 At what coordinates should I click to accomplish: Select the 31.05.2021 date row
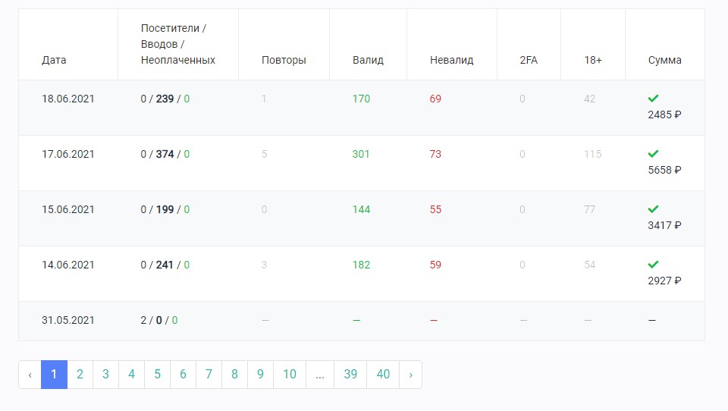[x=68, y=321]
